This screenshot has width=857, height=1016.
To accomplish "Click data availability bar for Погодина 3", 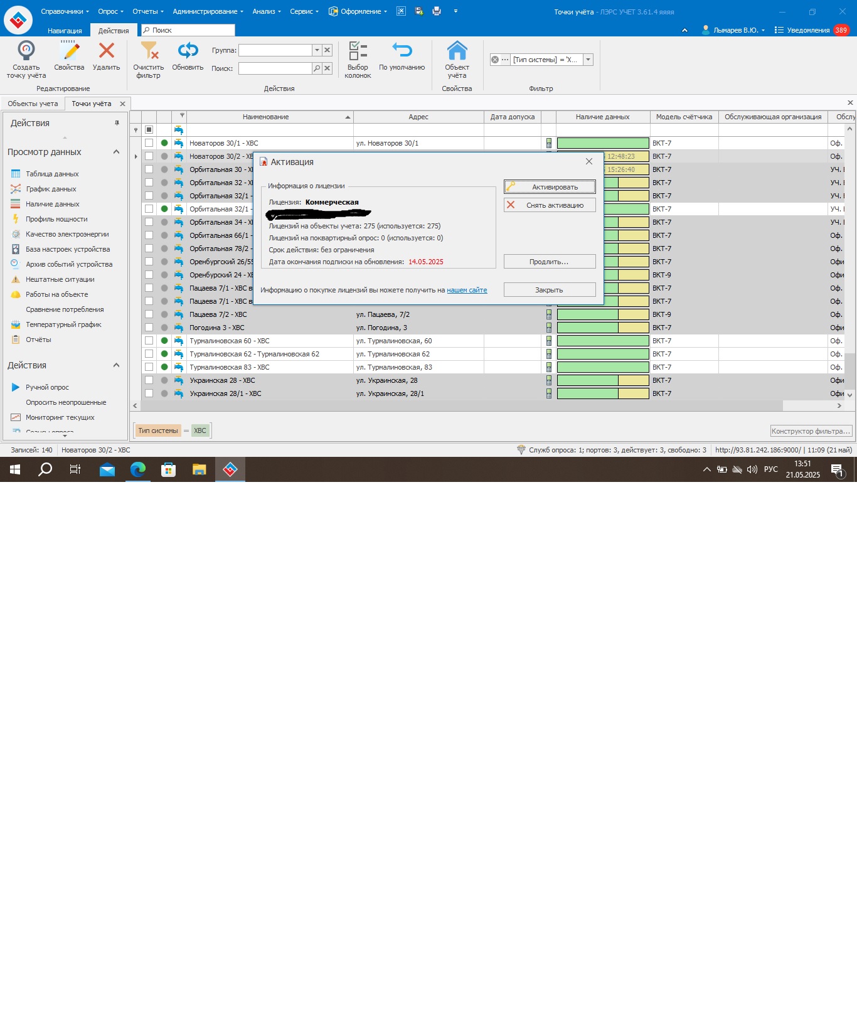I will tap(602, 328).
